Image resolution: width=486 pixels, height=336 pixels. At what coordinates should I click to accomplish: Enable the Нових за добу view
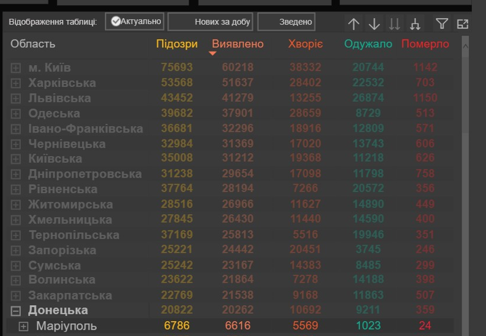[x=210, y=22]
